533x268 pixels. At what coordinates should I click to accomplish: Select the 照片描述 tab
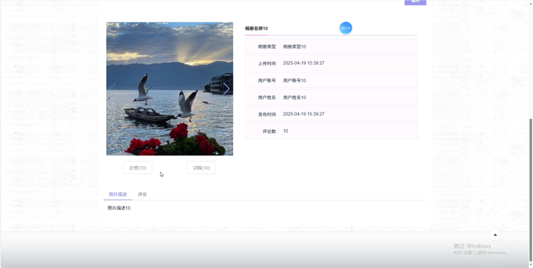(118, 194)
